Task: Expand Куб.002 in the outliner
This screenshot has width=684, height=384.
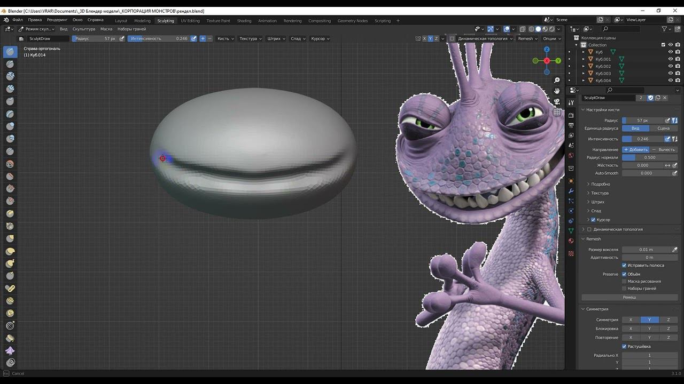Action: coord(584,66)
